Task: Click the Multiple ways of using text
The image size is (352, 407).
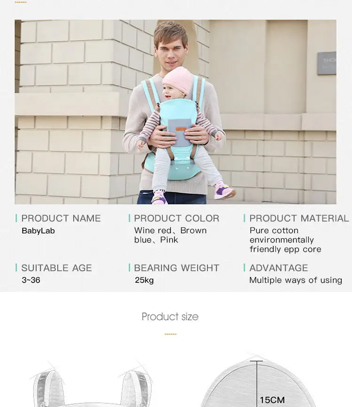Action: pos(295,281)
